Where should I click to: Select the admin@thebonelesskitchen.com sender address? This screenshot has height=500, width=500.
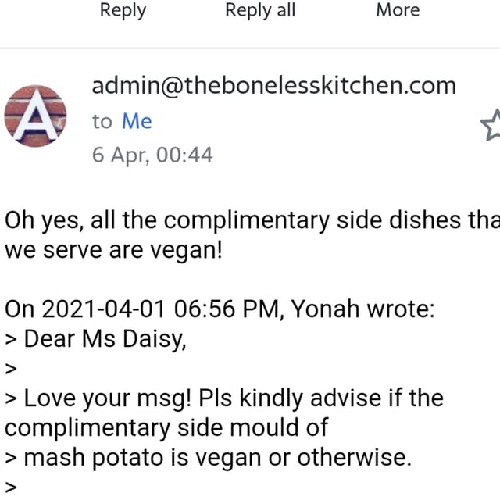pos(274,86)
